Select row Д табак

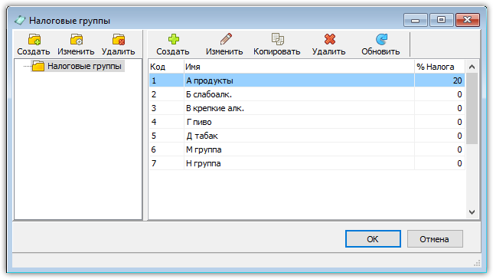[x=307, y=136]
